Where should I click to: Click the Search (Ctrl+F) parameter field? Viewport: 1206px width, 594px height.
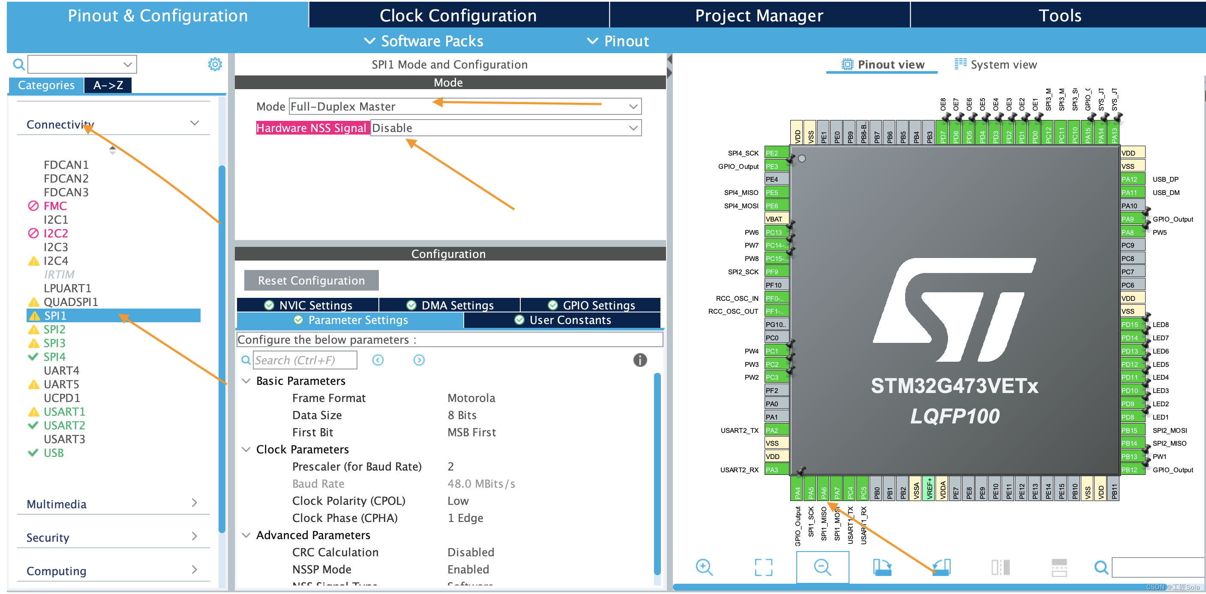point(305,360)
